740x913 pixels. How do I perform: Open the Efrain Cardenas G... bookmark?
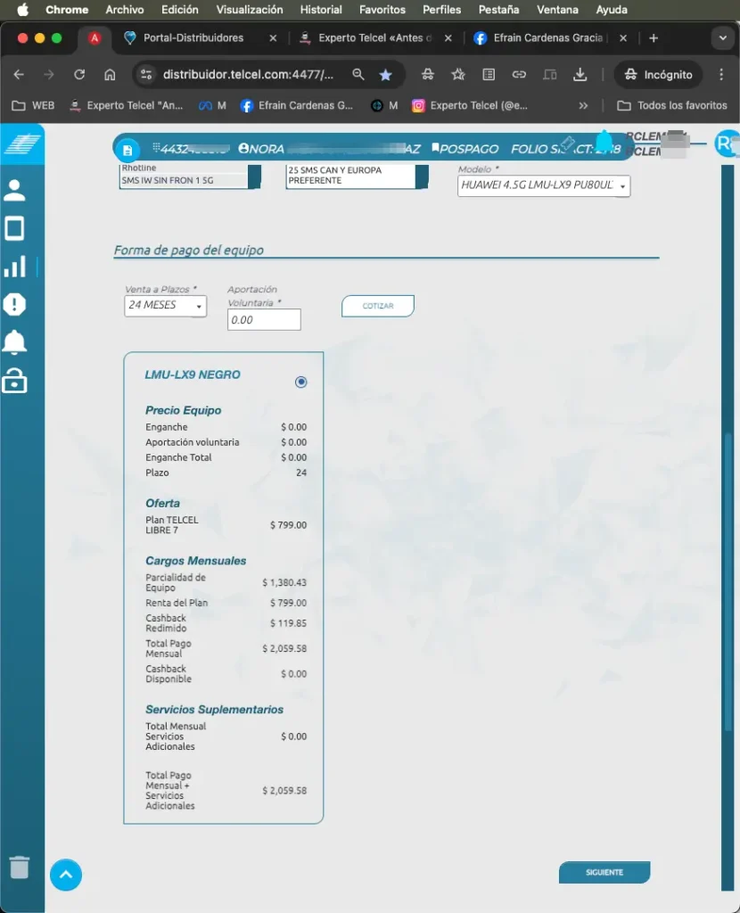pyautogui.click(x=297, y=105)
